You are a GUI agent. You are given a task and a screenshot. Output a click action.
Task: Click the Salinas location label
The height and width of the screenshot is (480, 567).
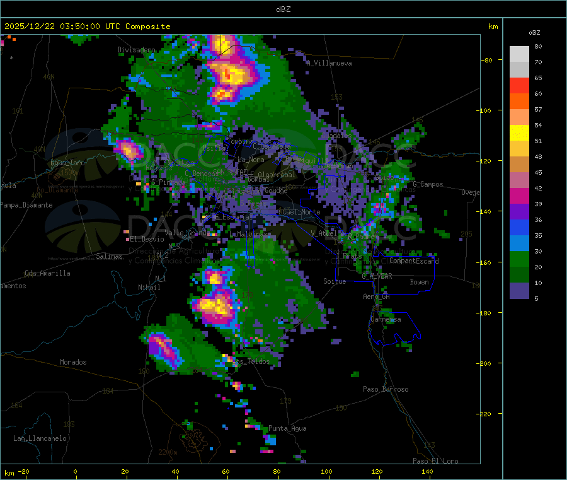[109, 256]
